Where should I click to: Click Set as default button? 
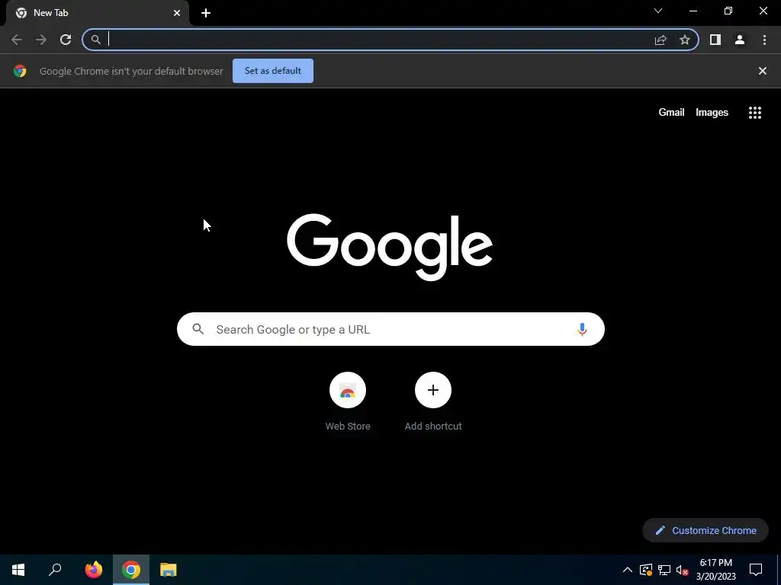273,71
